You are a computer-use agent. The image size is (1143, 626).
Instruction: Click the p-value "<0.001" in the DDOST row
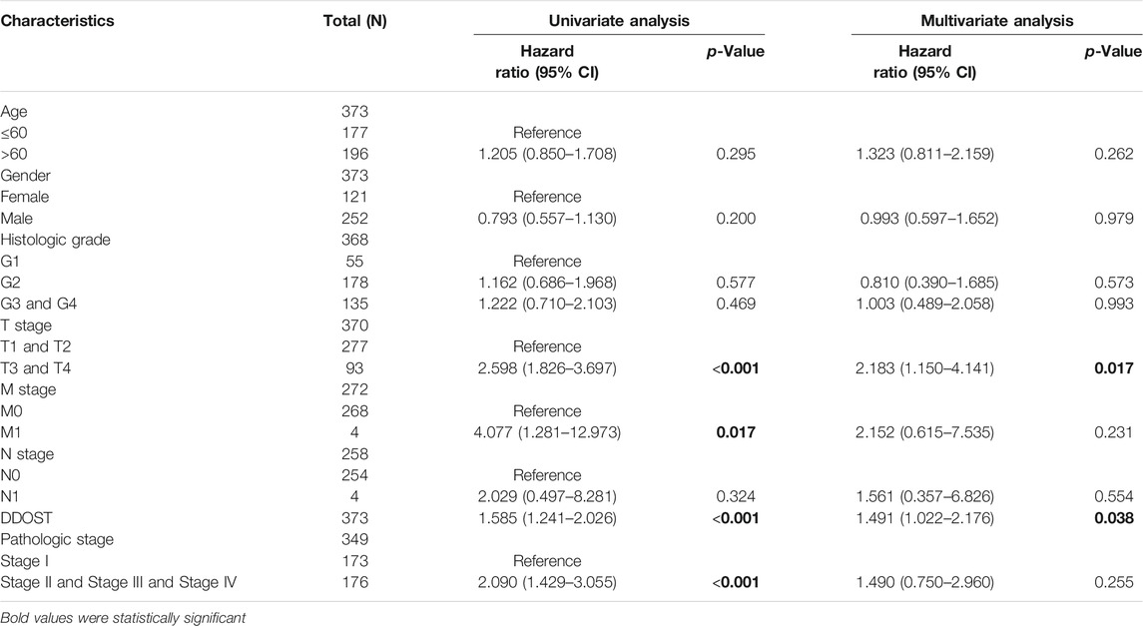coord(736,519)
